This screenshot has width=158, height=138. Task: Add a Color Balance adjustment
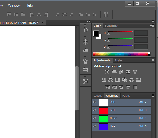(x=111, y=80)
